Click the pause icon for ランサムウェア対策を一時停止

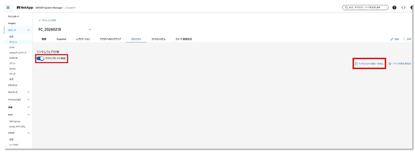click(x=356, y=64)
